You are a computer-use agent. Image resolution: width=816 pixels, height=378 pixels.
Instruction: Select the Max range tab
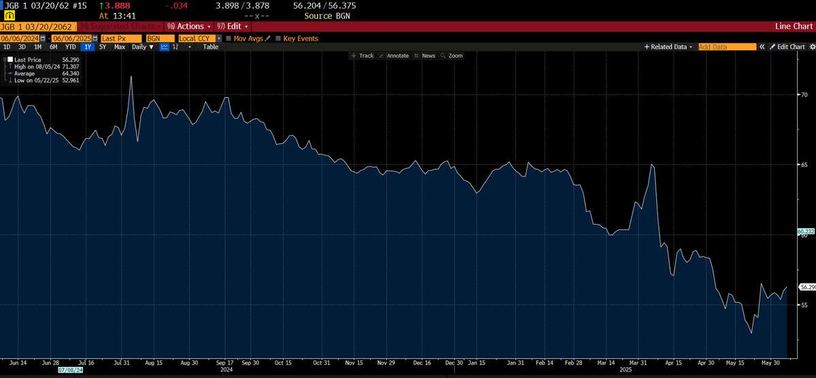click(120, 47)
